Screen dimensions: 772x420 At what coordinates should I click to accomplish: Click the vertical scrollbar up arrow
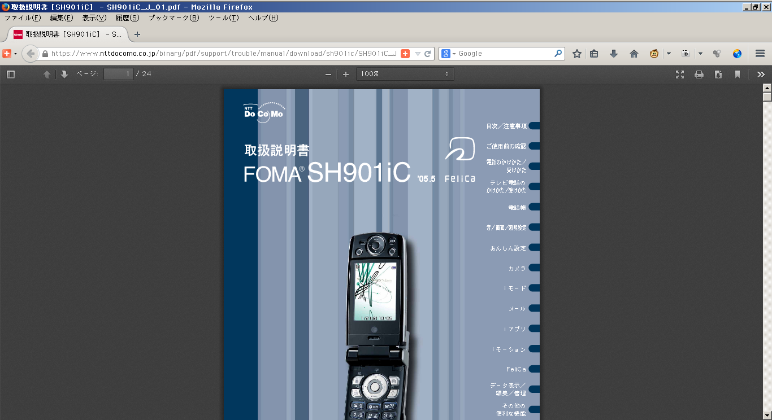(767, 88)
